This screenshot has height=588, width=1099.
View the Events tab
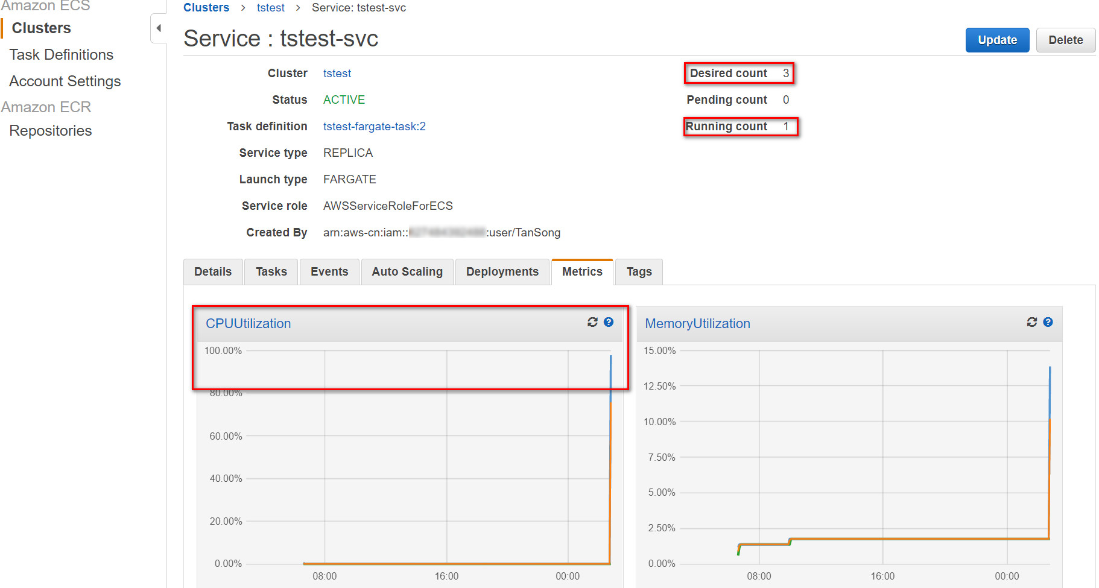point(329,272)
